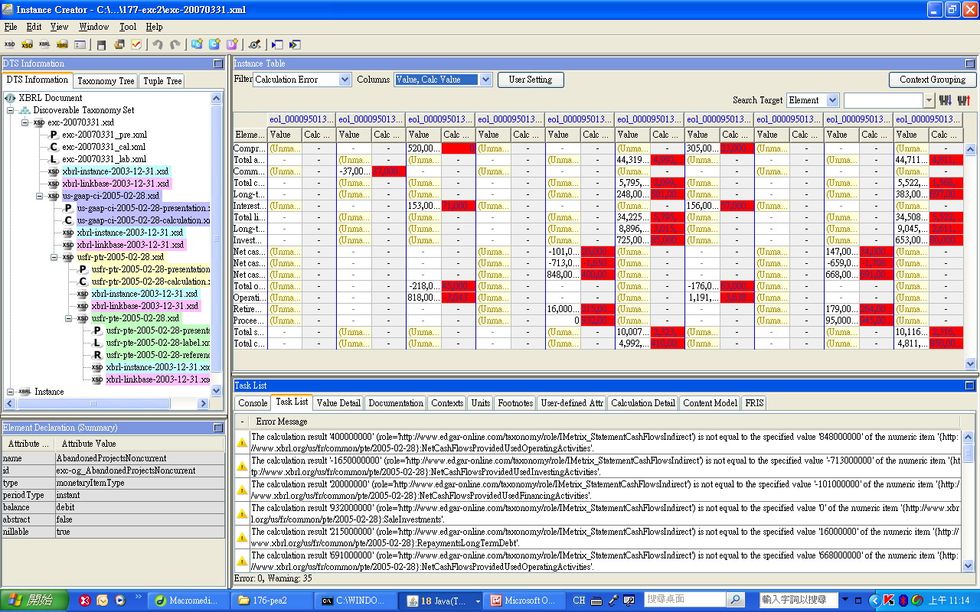
Task: Open the Window menu
Action: 94,27
